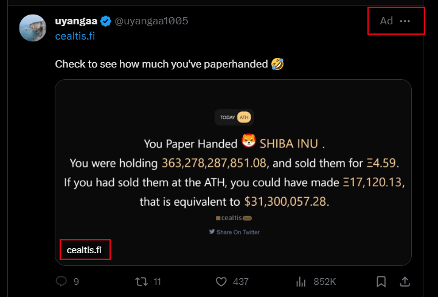Click the uyangaa display name
Viewport: 438px width, 297px height.
pos(76,21)
